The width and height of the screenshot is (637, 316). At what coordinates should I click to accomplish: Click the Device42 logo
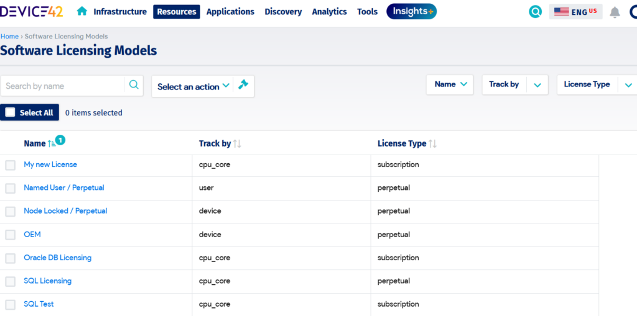(31, 11)
